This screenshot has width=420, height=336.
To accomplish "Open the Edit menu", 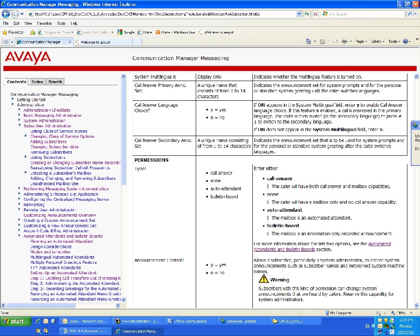I will (16, 24).
